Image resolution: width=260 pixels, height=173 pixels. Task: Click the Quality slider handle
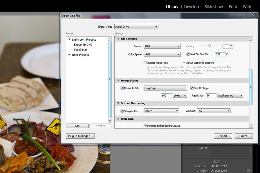210,46
